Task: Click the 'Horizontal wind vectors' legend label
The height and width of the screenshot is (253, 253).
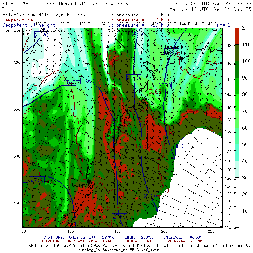Action: 34,30
